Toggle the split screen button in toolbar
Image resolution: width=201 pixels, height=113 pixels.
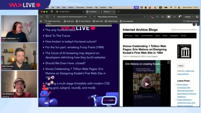tap(169, 17)
